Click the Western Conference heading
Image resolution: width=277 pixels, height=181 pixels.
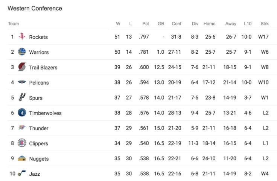tap(35, 8)
